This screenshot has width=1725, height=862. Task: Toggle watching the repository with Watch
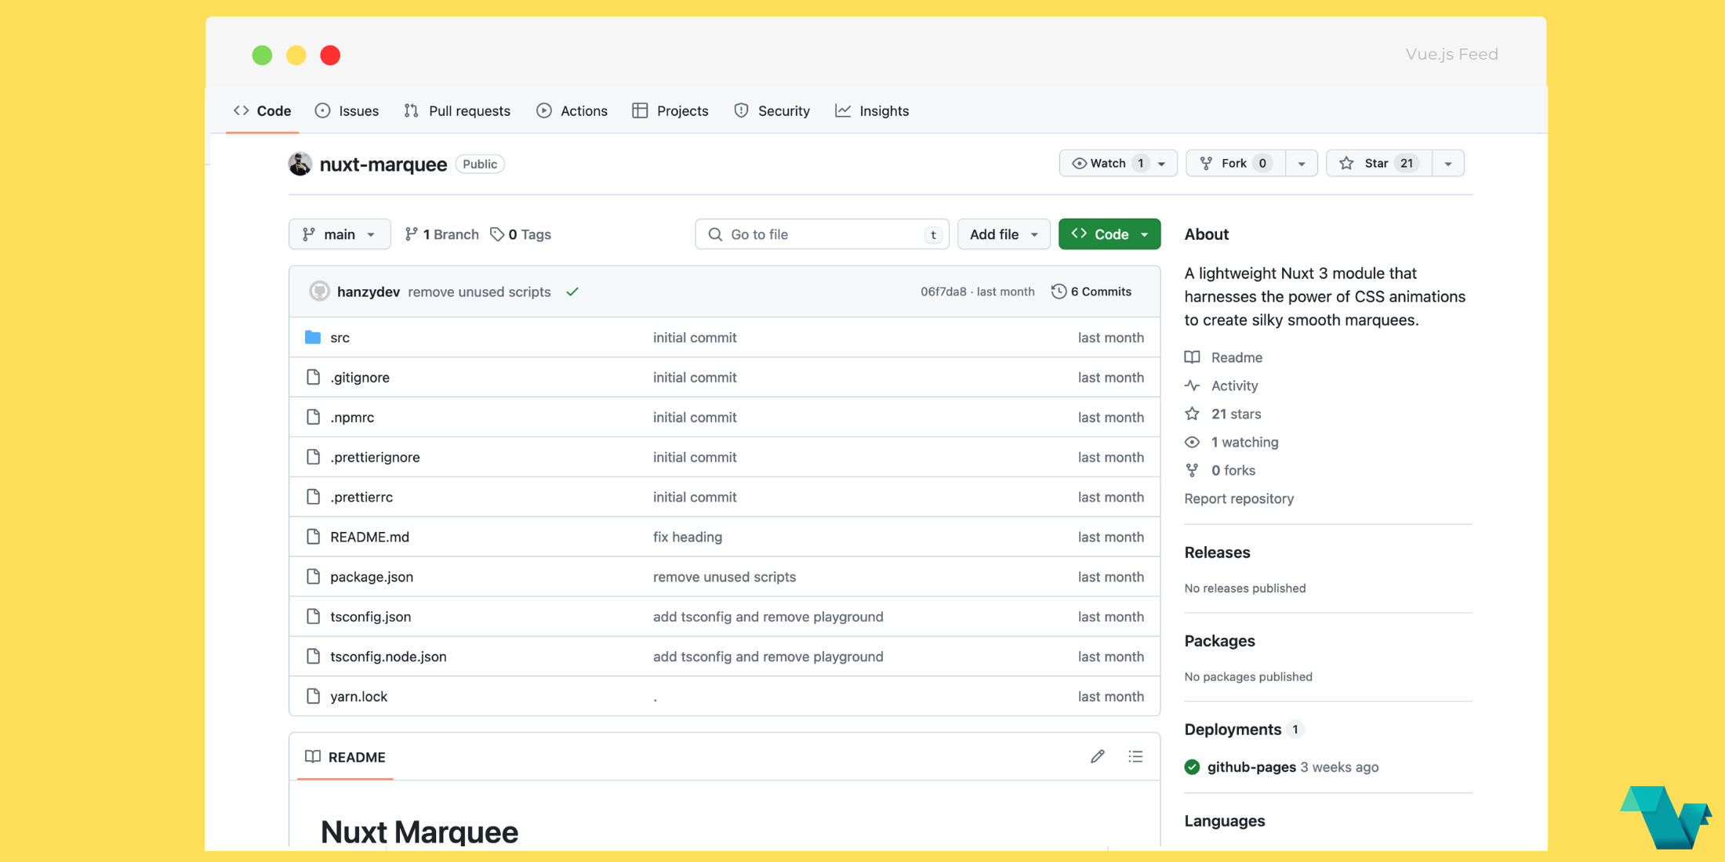1106,163
